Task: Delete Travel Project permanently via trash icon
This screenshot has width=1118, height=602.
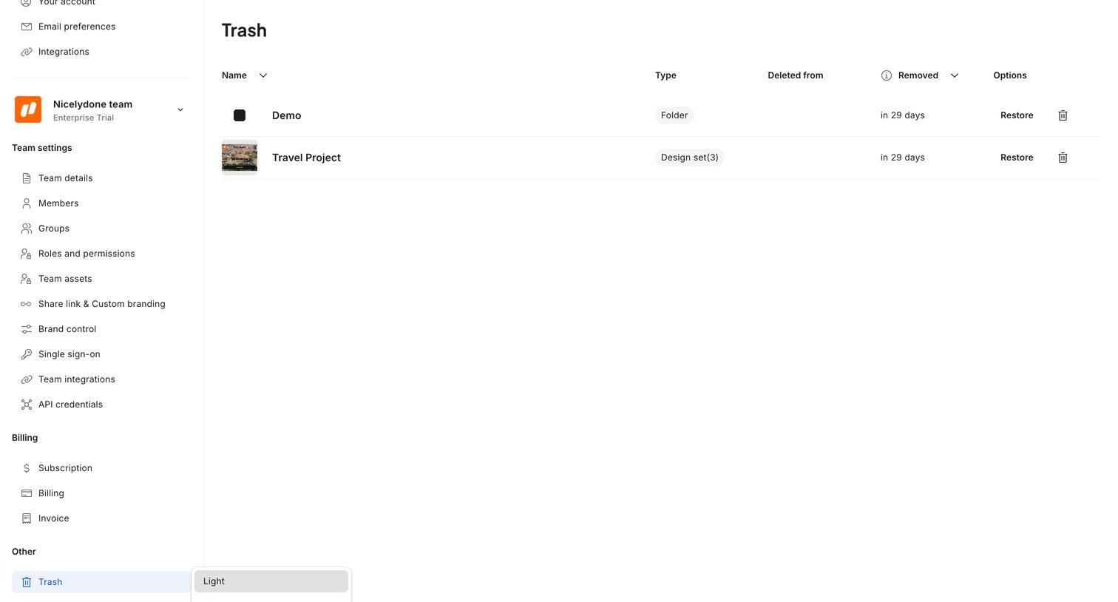Action: pos(1063,158)
